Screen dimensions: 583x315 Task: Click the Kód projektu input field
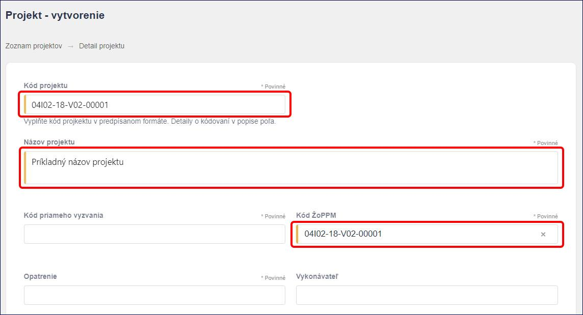155,104
